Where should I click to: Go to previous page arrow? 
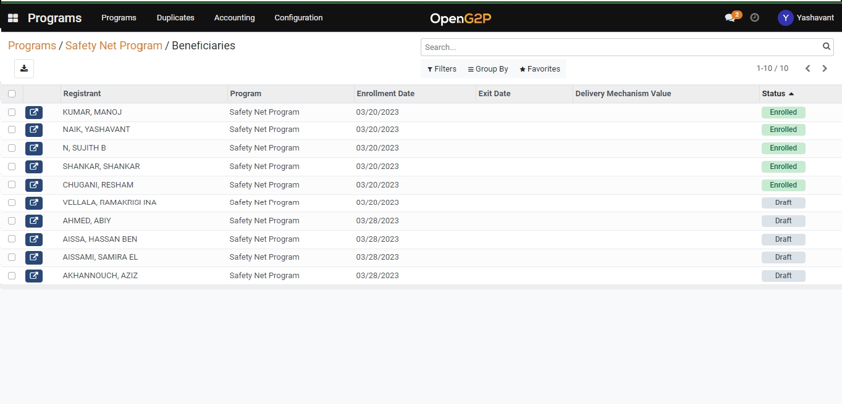[x=807, y=68]
